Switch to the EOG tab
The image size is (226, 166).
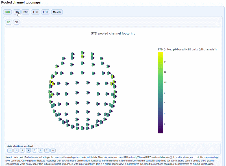45,12
